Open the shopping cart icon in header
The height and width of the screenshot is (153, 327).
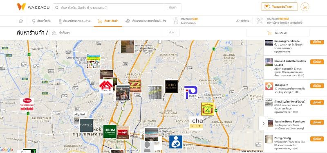305,7
